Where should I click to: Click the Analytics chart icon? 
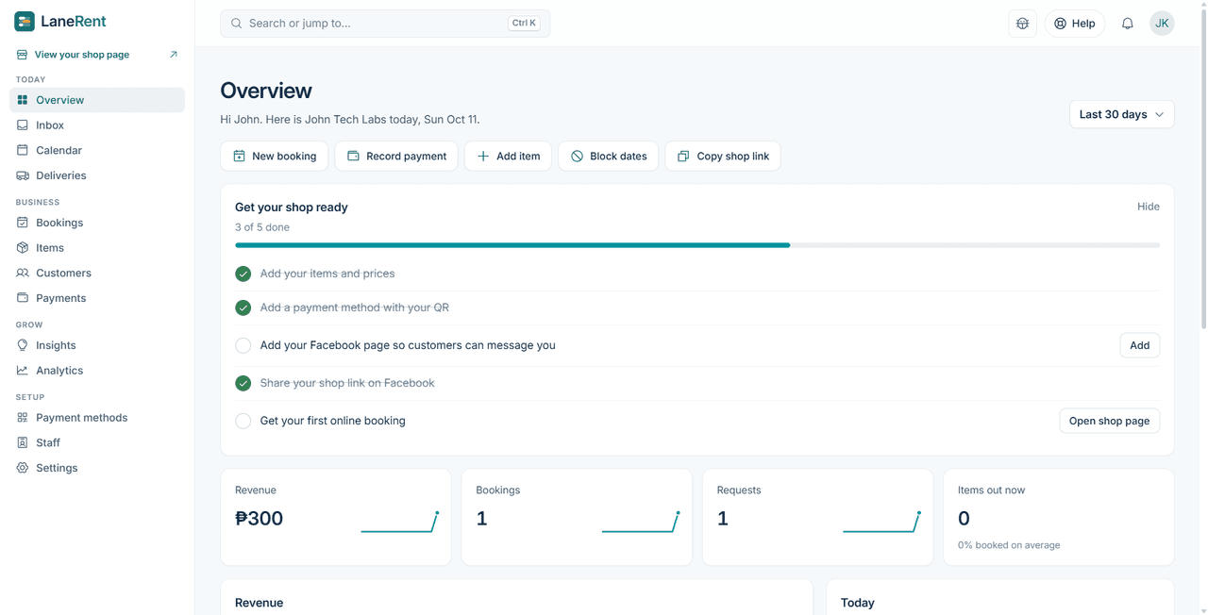point(23,371)
